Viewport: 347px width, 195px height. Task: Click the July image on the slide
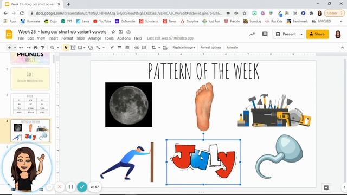tap(203, 161)
